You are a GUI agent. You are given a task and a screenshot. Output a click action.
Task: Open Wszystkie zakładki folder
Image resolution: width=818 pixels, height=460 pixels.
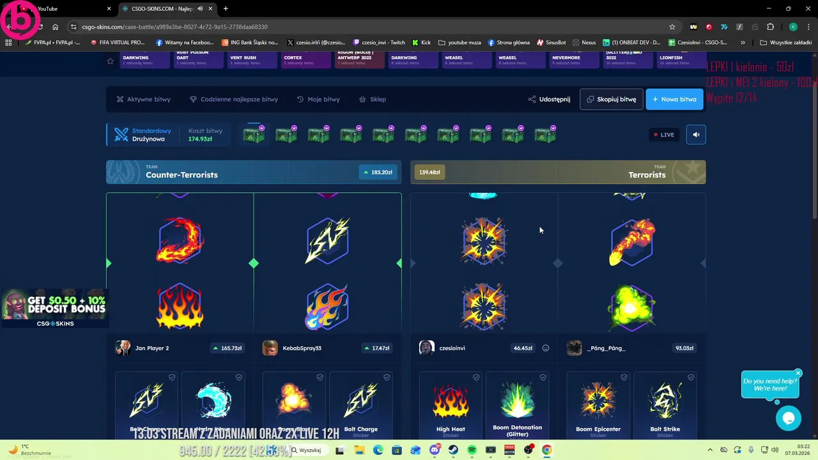pyautogui.click(x=785, y=42)
